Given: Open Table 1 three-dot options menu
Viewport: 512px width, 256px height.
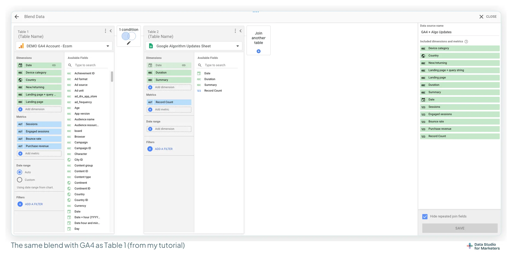Looking at the screenshot, I should [105, 31].
